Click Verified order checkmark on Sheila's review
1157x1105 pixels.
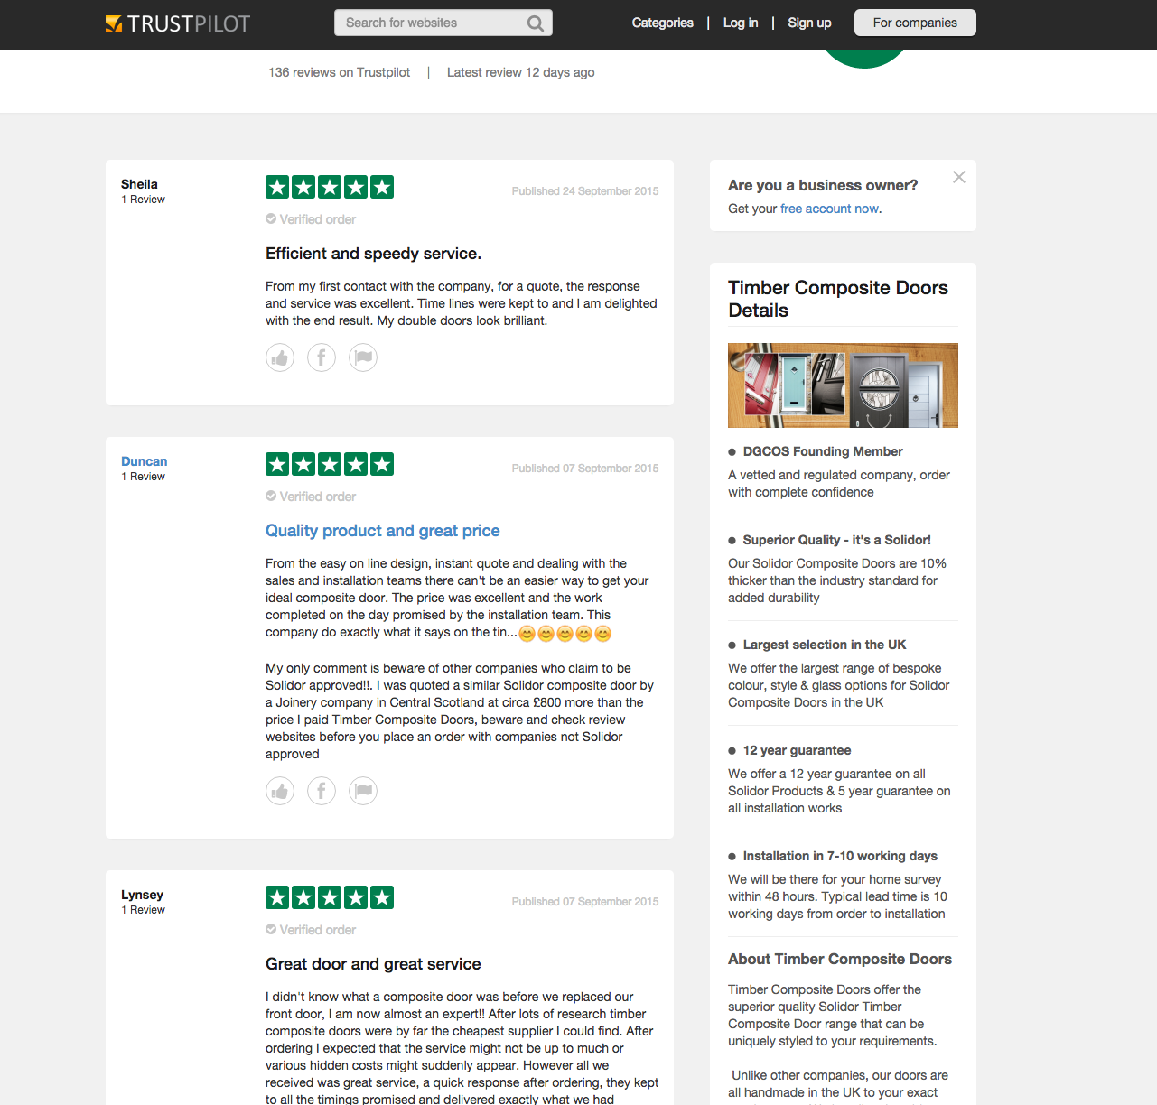tap(271, 219)
